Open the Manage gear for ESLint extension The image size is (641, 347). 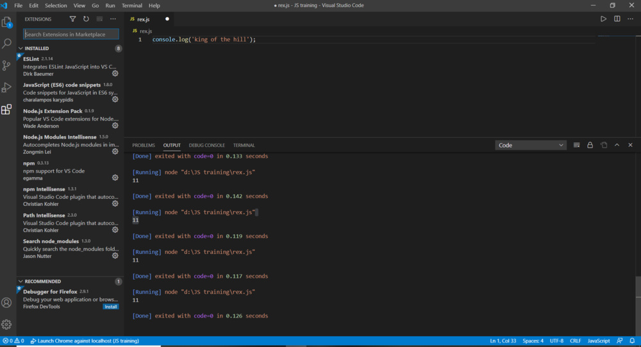click(115, 73)
